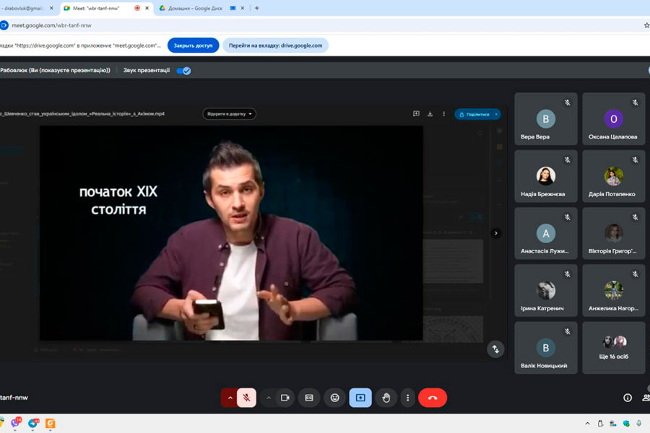Open more options three-dot menu
The width and height of the screenshot is (650, 433).
[408, 398]
